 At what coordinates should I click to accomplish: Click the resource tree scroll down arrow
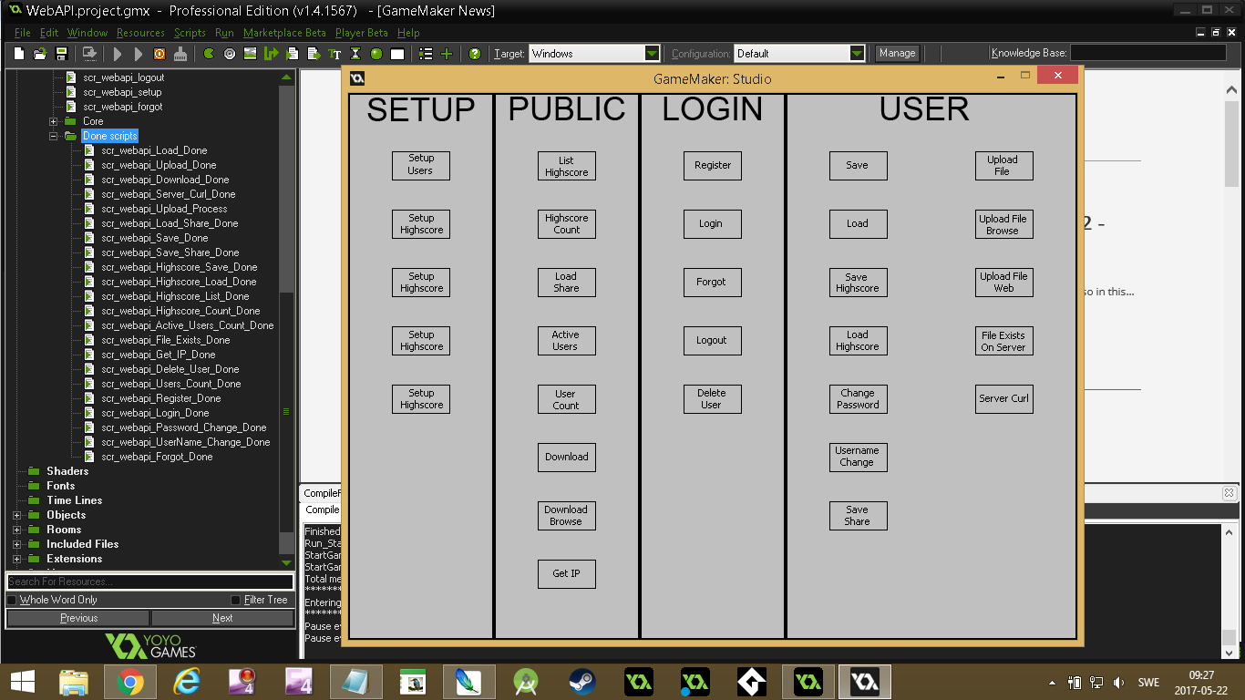pos(286,563)
